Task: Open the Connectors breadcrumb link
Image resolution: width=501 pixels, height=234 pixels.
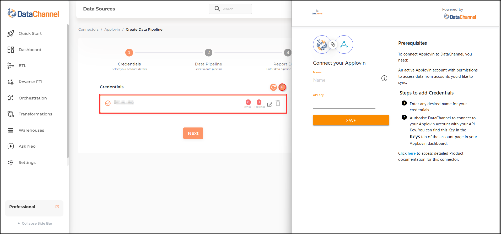Action: click(x=88, y=29)
